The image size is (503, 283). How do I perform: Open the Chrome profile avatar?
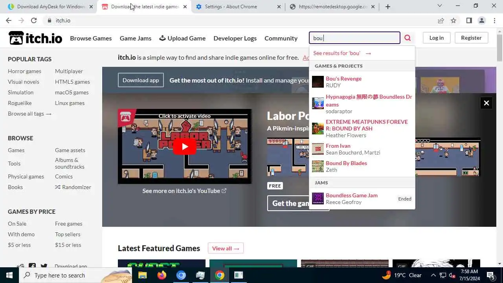[482, 20]
